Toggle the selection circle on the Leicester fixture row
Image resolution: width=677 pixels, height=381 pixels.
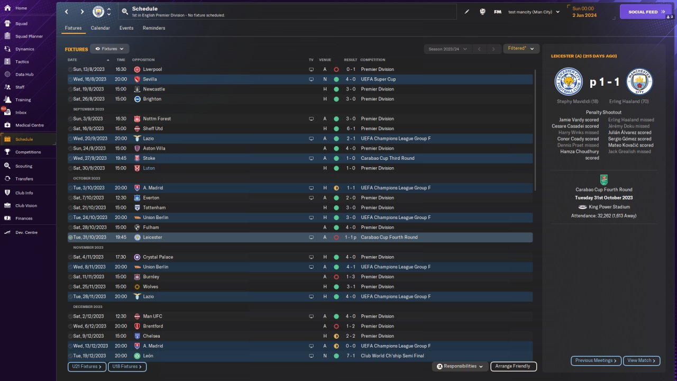click(x=70, y=238)
